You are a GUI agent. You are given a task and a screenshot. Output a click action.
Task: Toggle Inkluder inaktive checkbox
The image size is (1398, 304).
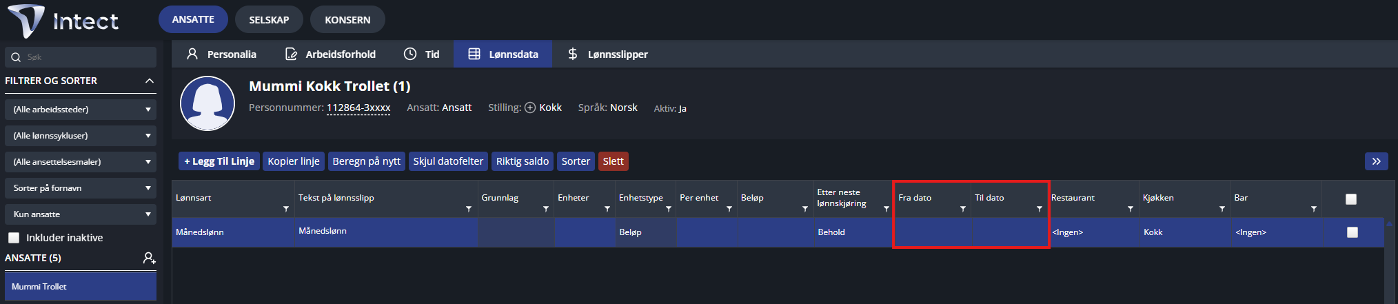coord(14,238)
